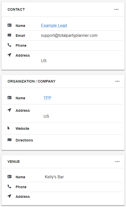
Task: Click the contact name card icon
Action: pyautogui.click(x=9, y=25)
